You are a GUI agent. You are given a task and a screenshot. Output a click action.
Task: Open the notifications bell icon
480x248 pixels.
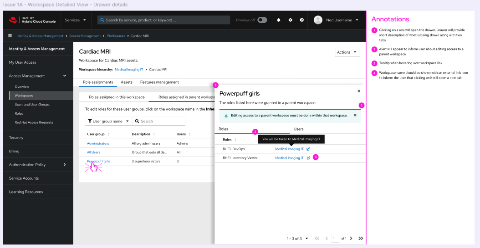click(279, 20)
